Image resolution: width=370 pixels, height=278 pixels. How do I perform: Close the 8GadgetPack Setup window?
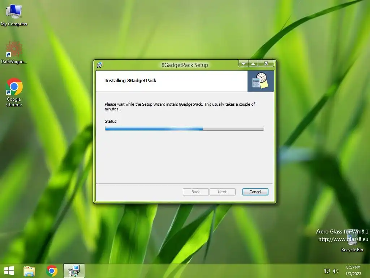pos(266,64)
